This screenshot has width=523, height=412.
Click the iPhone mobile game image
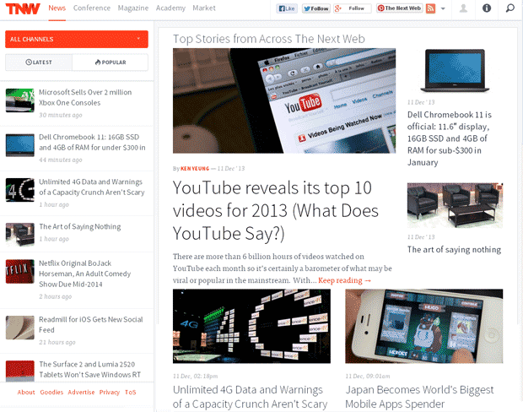424,326
